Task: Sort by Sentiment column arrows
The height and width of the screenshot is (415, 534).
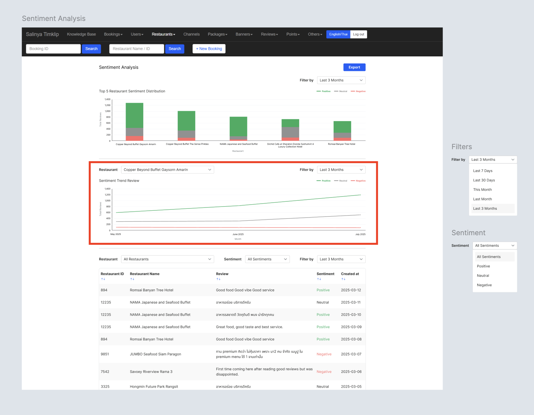Action: pyautogui.click(x=319, y=279)
